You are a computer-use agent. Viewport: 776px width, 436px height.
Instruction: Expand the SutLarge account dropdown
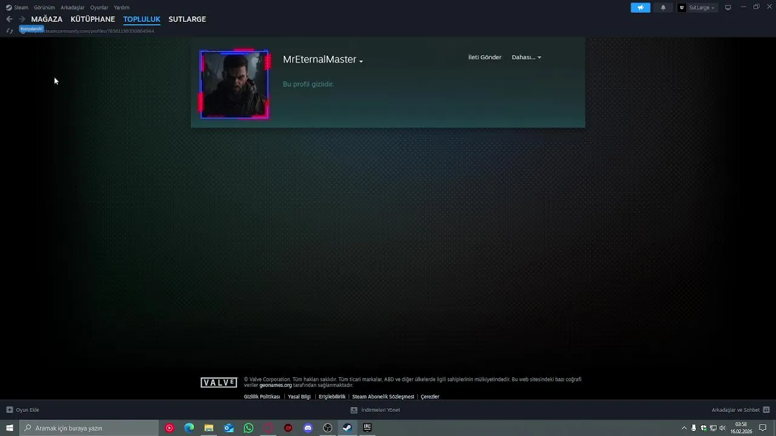click(701, 7)
